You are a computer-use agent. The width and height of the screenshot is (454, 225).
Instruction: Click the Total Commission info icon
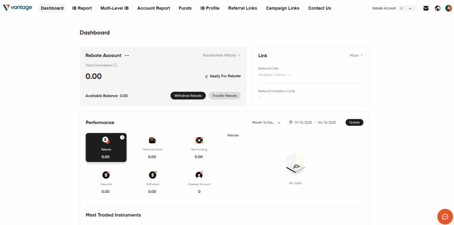tap(116, 65)
